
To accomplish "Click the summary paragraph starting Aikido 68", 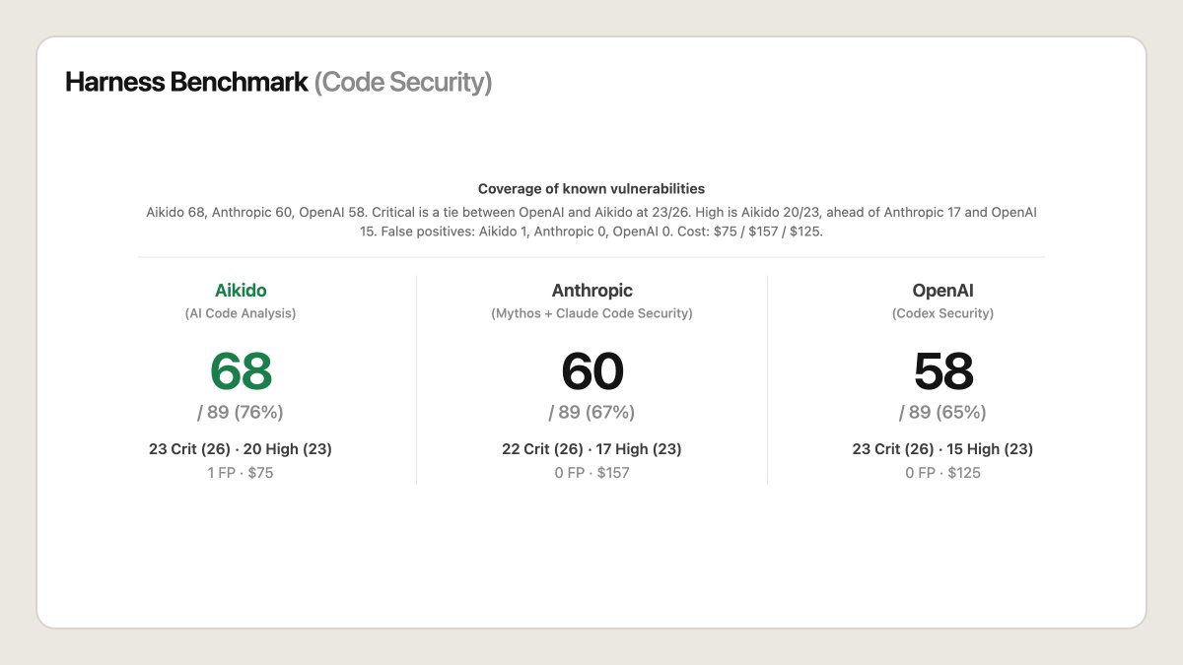I will click(x=591, y=222).
